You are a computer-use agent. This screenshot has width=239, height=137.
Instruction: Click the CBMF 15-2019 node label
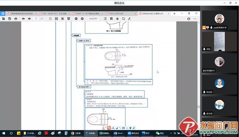pyautogui.click(x=84, y=41)
